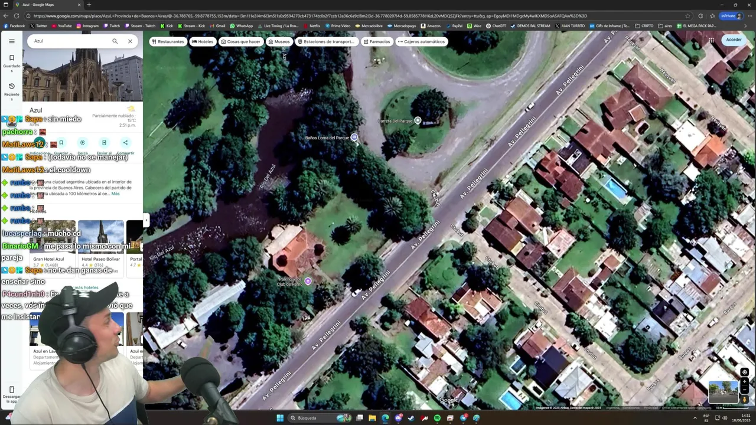Screen dimensions: 756x425
Task: Click the Carreta Del Parque map marker
Action: (x=418, y=120)
